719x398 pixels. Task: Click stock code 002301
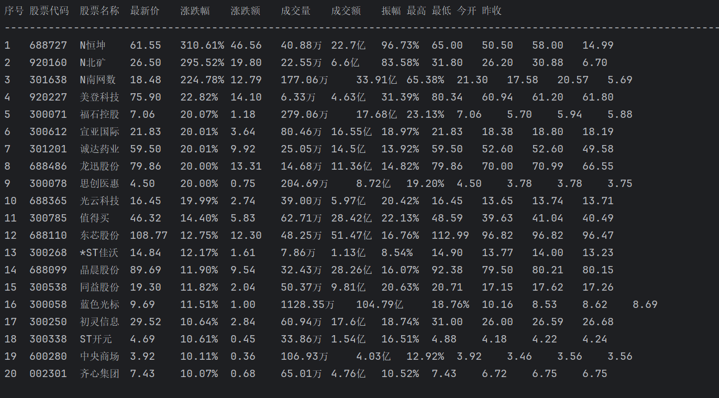[48, 374]
